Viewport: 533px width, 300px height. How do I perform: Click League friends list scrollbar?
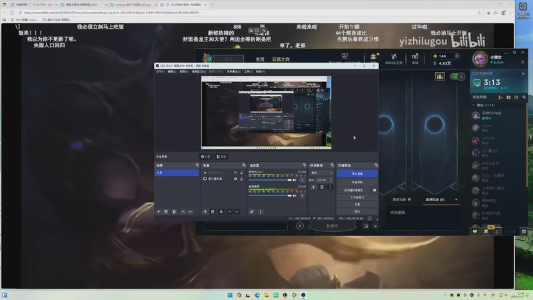pyautogui.click(x=527, y=145)
